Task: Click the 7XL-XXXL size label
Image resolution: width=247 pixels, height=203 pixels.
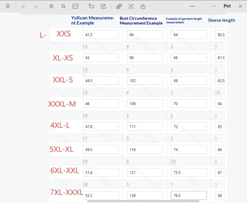Action: [66, 192]
